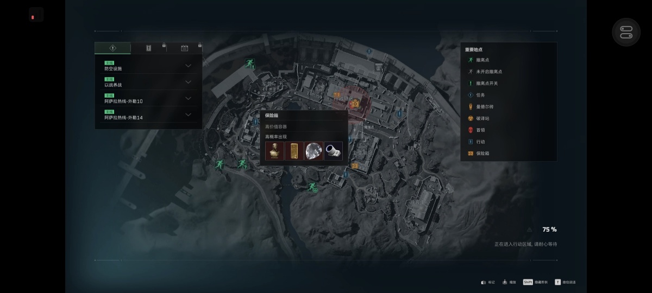Click the 破译站 decoder station legend icon

(471, 118)
